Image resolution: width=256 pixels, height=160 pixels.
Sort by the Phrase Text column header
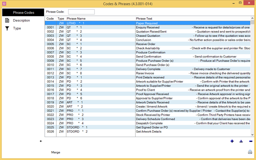[193, 19]
